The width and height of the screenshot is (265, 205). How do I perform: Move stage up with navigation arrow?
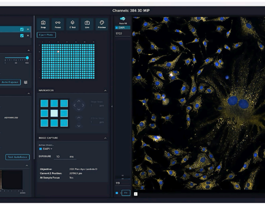79,101
